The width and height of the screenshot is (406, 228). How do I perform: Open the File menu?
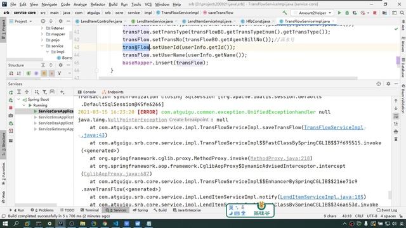click(x=13, y=4)
